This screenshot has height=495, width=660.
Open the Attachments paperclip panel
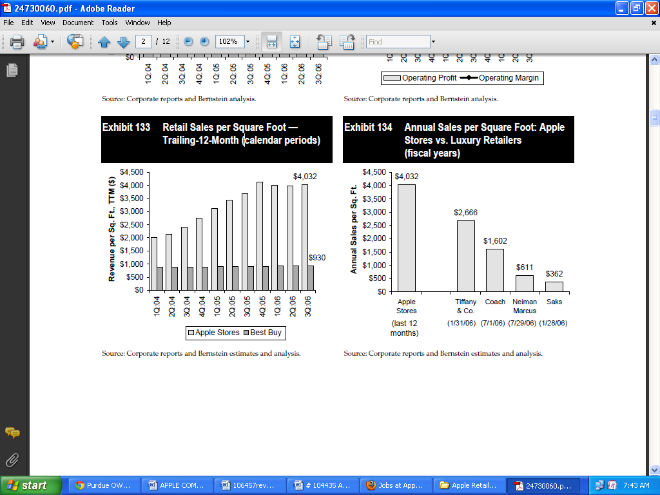coord(12,460)
